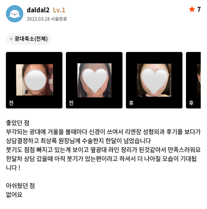
Task: Open the first 후 photo with heart sticker
Action: [x=154, y=80]
